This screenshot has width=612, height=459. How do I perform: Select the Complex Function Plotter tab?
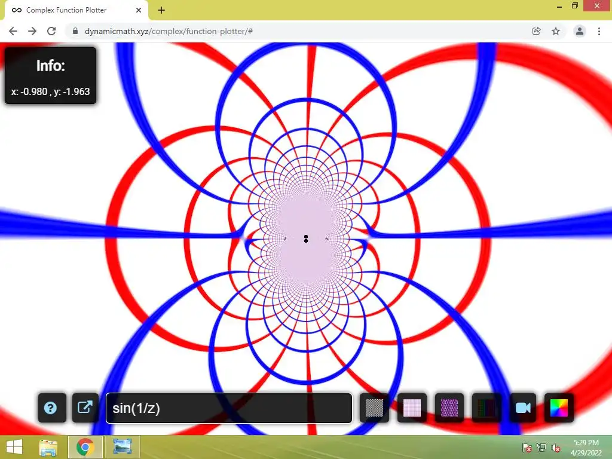point(76,10)
